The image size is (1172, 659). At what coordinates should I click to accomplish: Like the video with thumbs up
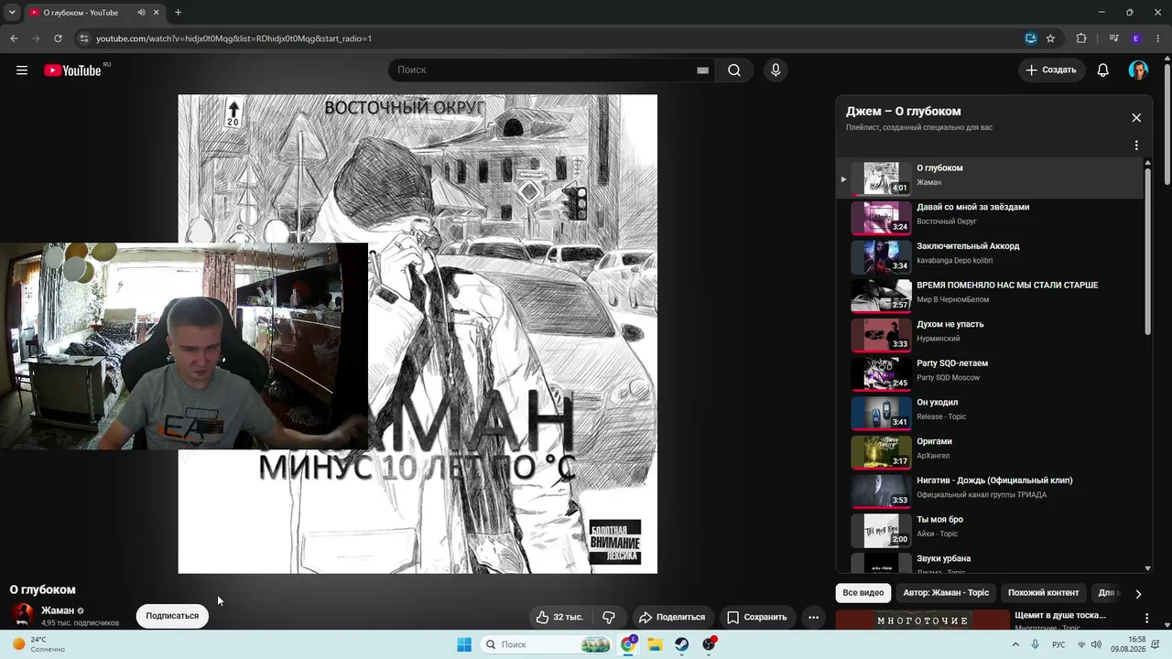[x=559, y=617]
